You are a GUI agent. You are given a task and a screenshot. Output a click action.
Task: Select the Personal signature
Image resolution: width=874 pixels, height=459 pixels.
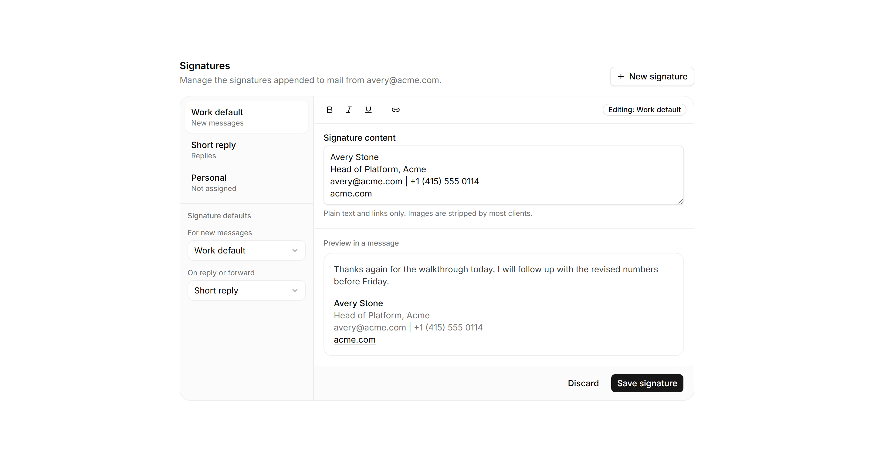tap(247, 183)
